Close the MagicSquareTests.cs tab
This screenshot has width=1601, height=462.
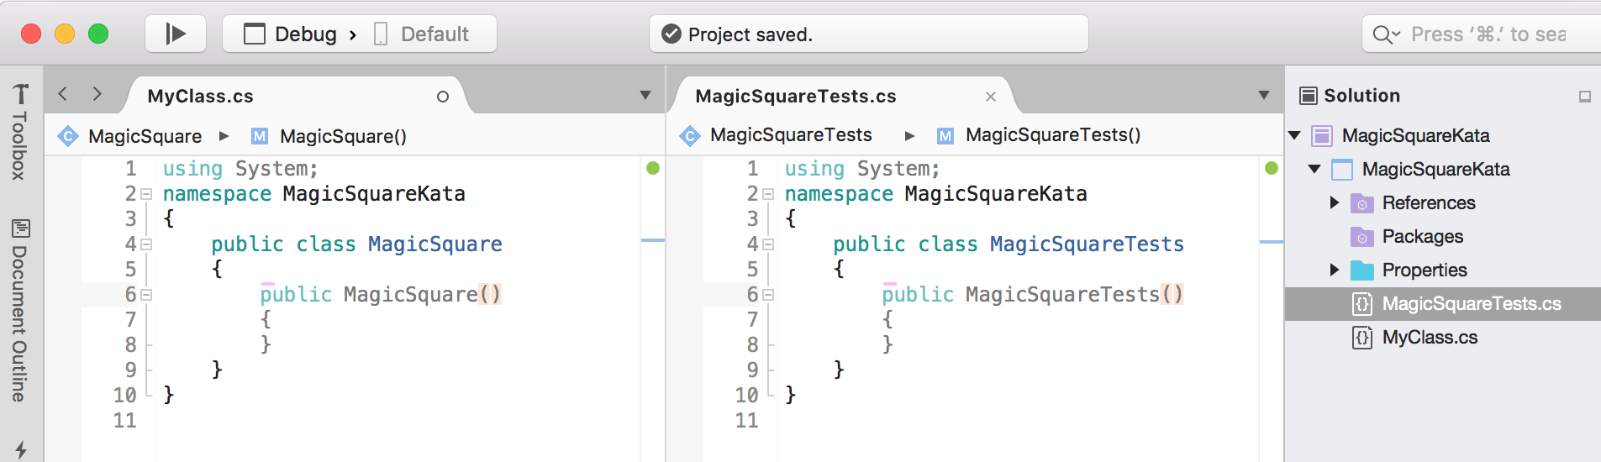point(991,97)
